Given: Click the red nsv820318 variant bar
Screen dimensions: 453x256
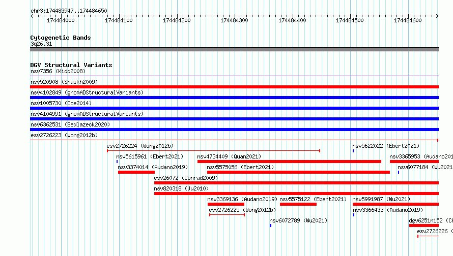Looking at the screenshot, I should (296, 194).
